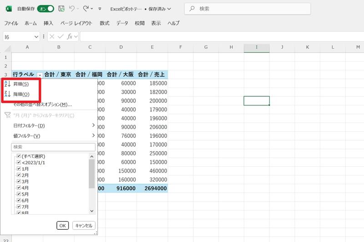The height and width of the screenshot is (242, 364).
Task: Open the ページ レイアウト tab
Action: click(76, 23)
